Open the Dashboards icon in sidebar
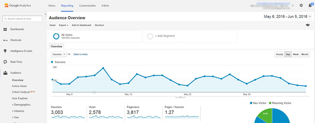The width and height of the screenshot is (315, 123). tap(5, 29)
